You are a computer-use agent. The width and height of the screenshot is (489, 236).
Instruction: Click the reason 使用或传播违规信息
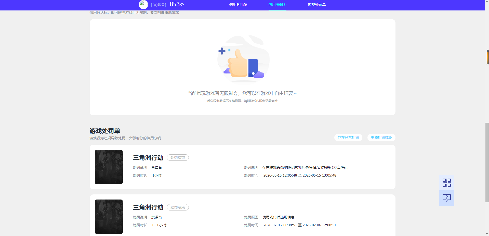(278, 217)
